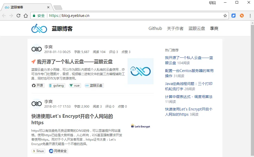Open sidebar link 配置一台Centos服务器的常用操作
254x157 pixels.
pyautogui.click(x=189, y=73)
